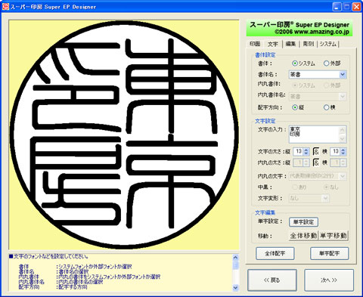This screenshot has width=363, height=297.
Task: Click the help text line starting with 内丸書体名
Action: click(60, 282)
